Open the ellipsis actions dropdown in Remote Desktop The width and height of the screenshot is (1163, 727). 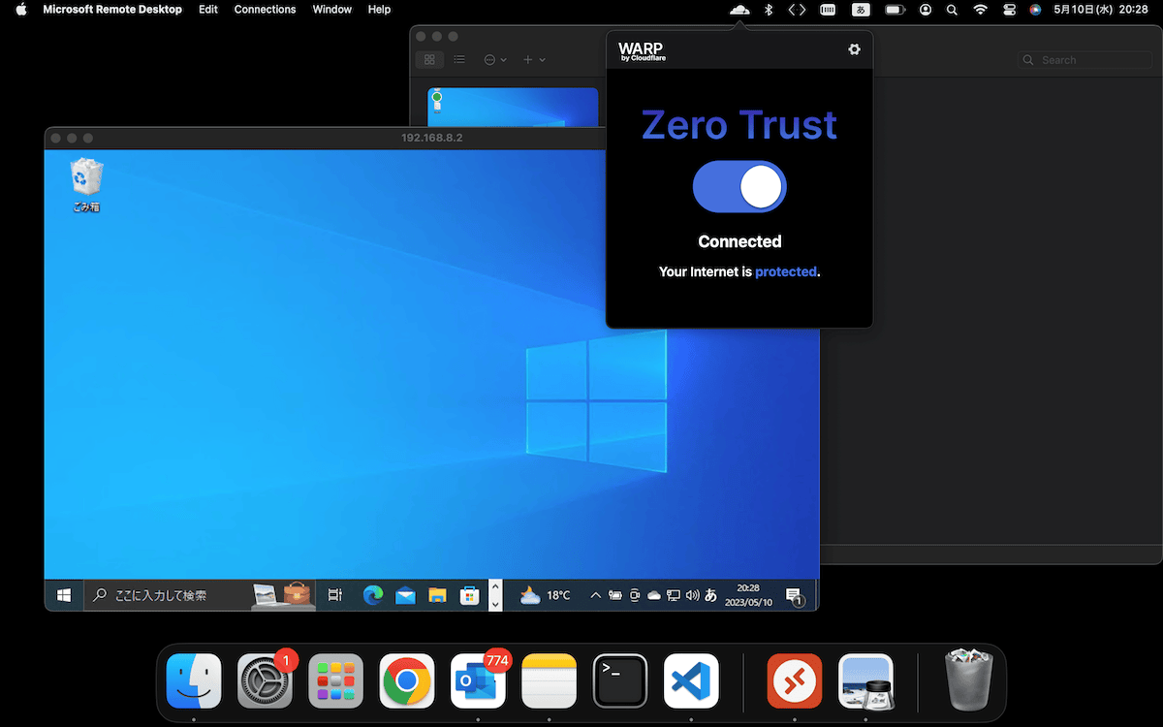point(495,60)
